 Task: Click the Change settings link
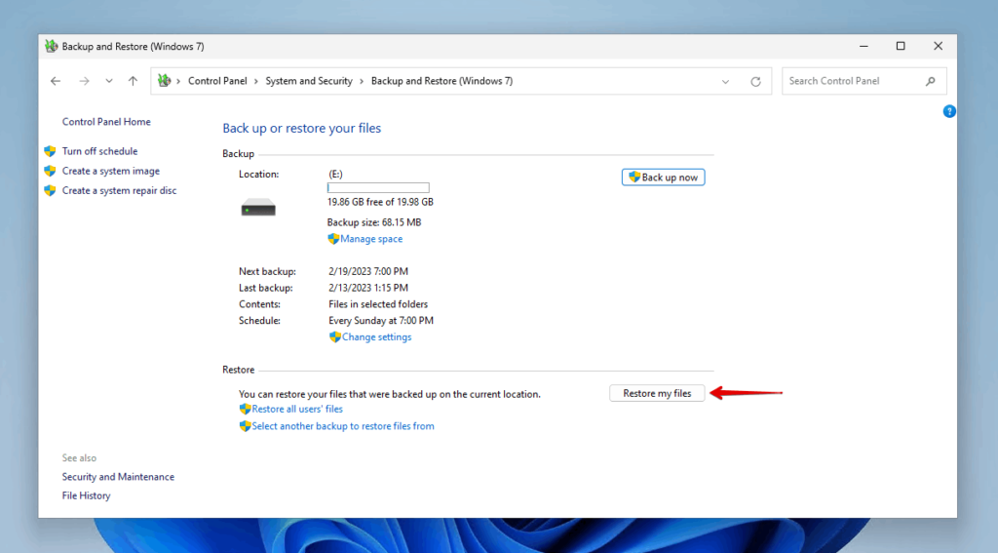coord(376,337)
